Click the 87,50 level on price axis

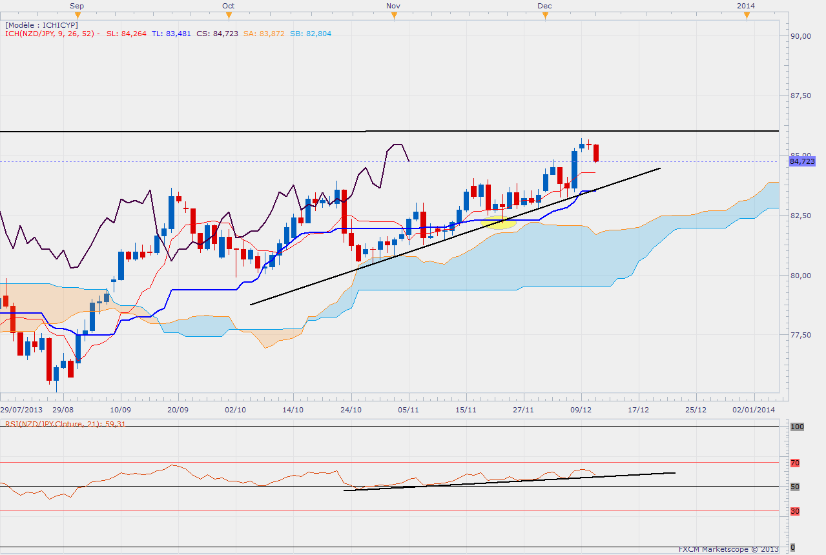tap(801, 96)
